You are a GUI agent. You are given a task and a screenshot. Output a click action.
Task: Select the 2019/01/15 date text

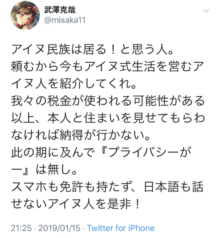point(59,228)
